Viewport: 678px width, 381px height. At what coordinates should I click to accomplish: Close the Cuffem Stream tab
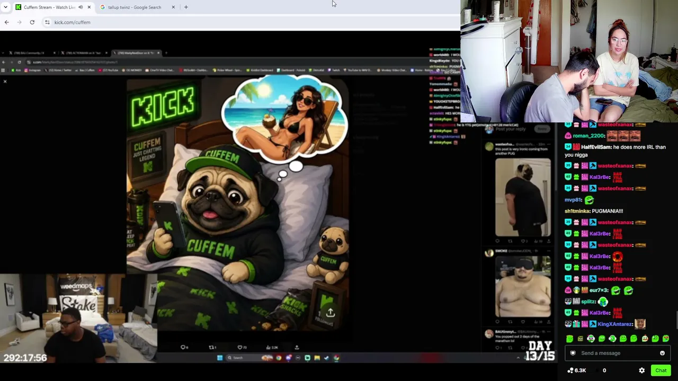click(x=89, y=7)
